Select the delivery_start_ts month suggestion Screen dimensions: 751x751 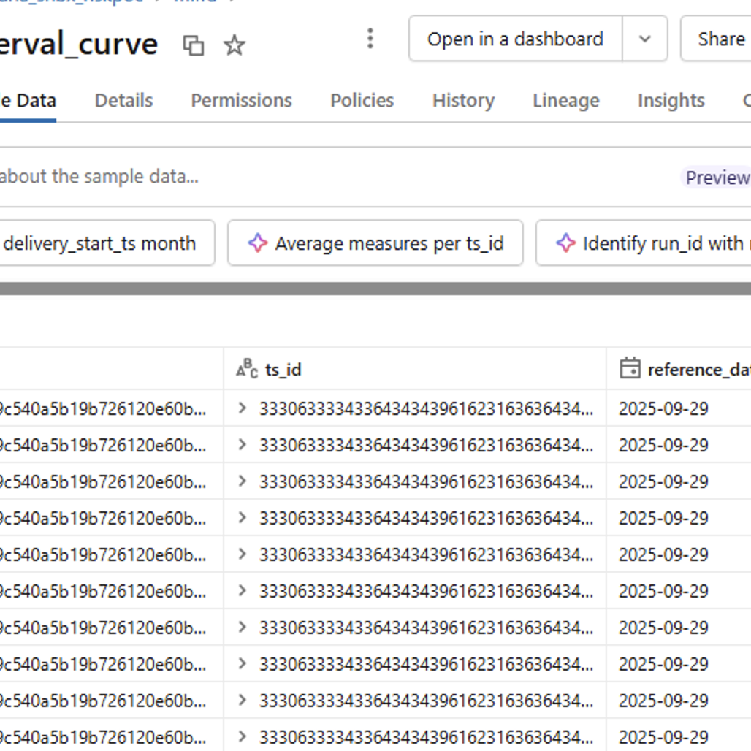[102, 243]
